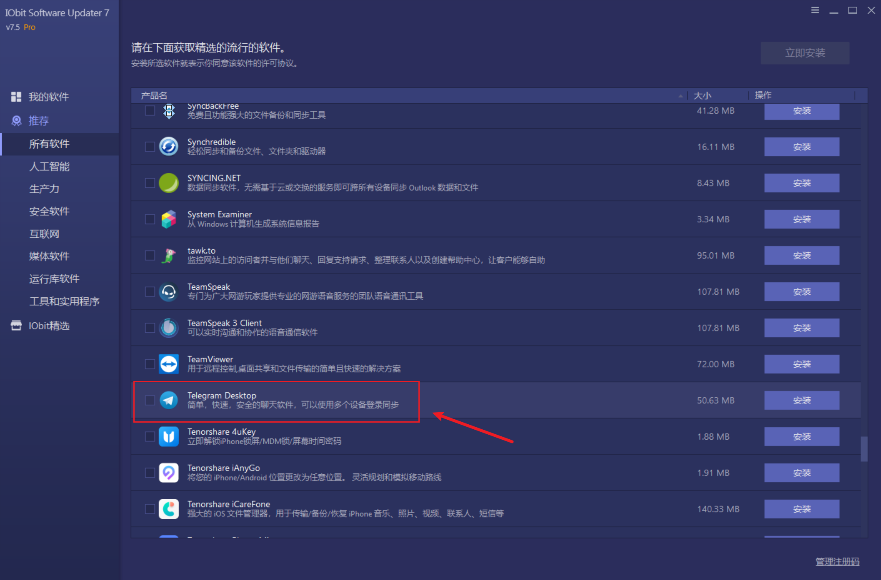Viewport: 881px width, 580px height.
Task: Install TeamSpeak 3 Client with 安装 button
Action: [x=801, y=328]
